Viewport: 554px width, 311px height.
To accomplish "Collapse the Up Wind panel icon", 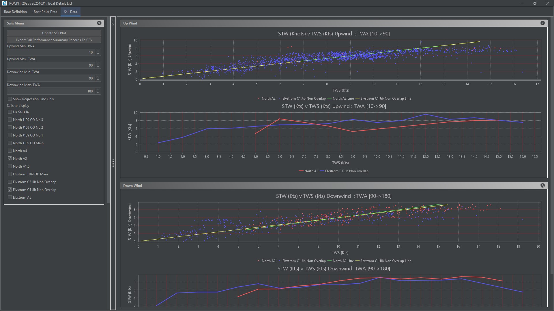I will (x=542, y=23).
